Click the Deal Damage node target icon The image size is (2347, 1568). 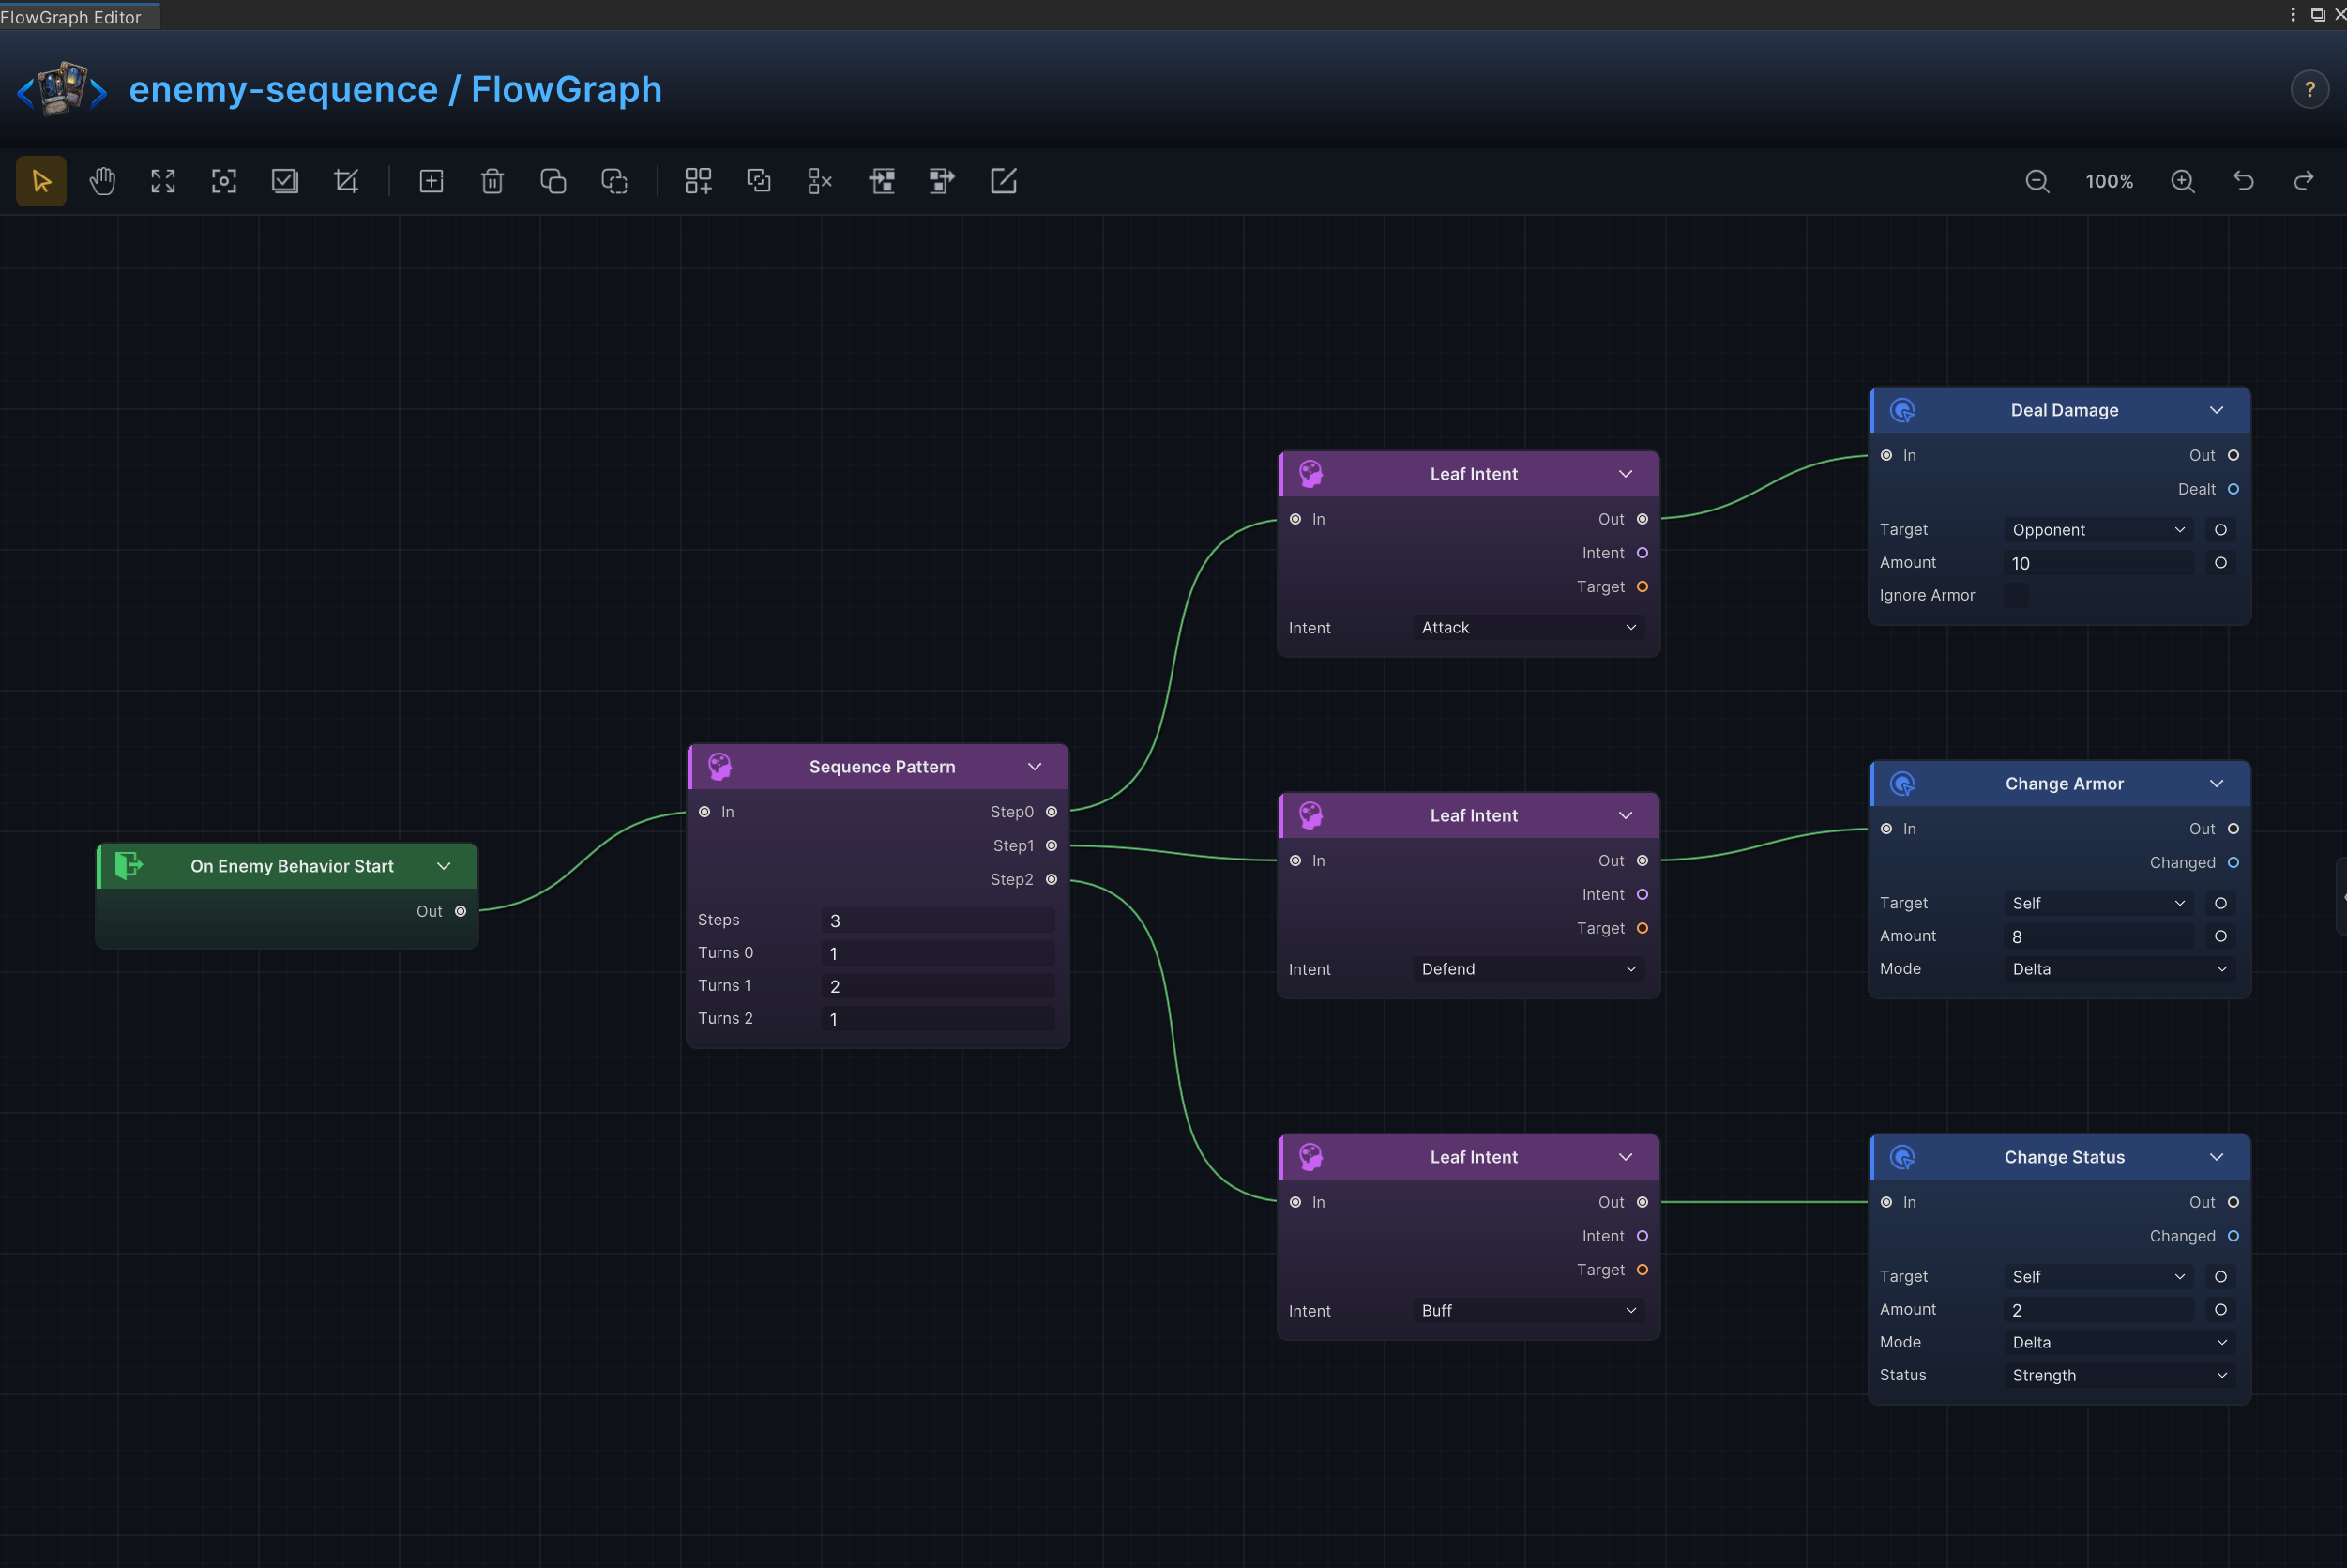1903,410
